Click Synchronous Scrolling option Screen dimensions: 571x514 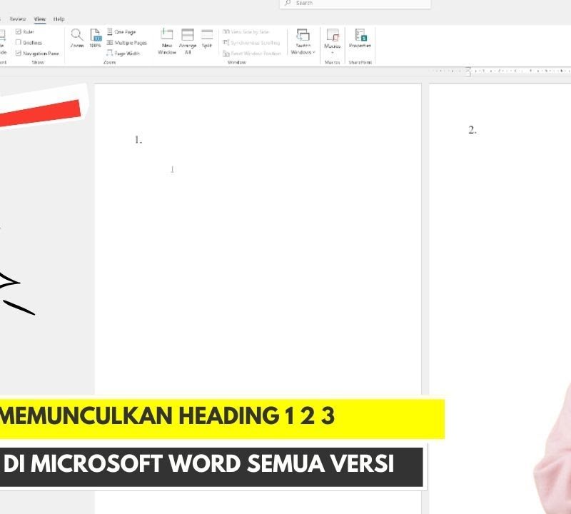251,43
